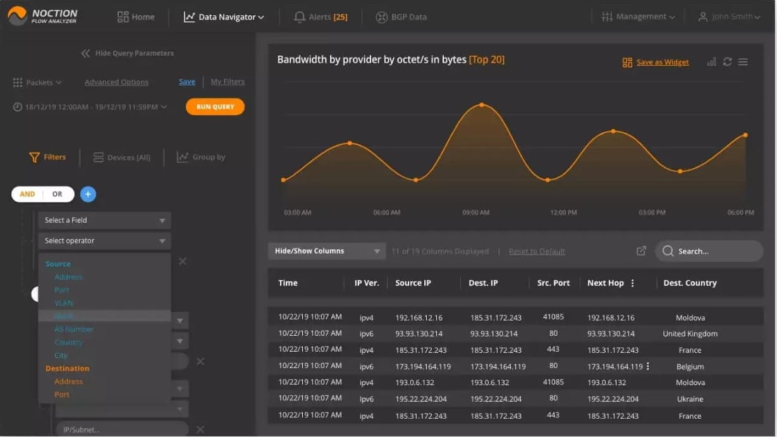
Task: Switch to the Group by tab
Action: click(201, 157)
